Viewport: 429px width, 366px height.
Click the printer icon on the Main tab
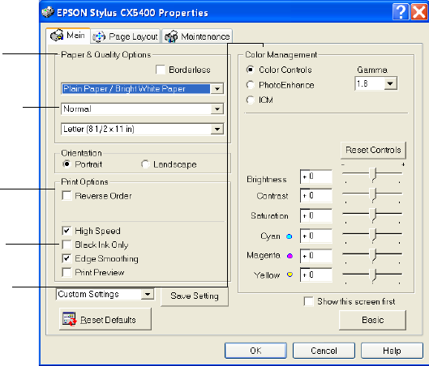click(57, 36)
